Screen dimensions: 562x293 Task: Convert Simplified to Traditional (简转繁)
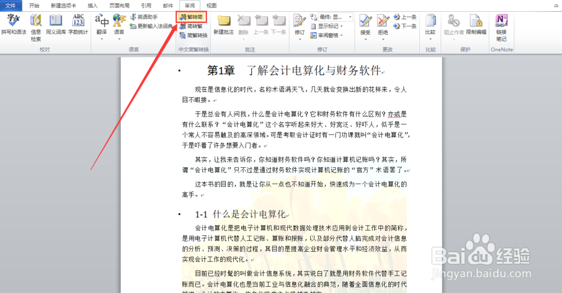tap(192, 26)
